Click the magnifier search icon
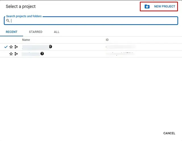 (x=8, y=21)
